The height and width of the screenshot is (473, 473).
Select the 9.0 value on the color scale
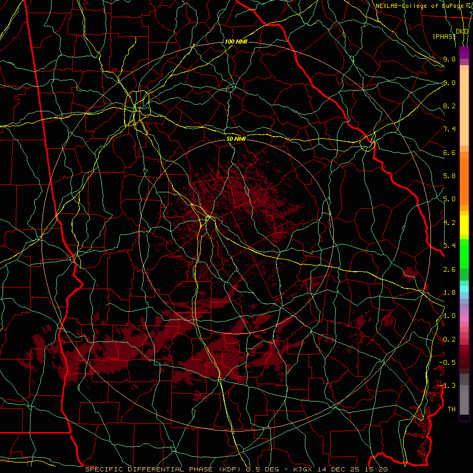[x=449, y=83]
